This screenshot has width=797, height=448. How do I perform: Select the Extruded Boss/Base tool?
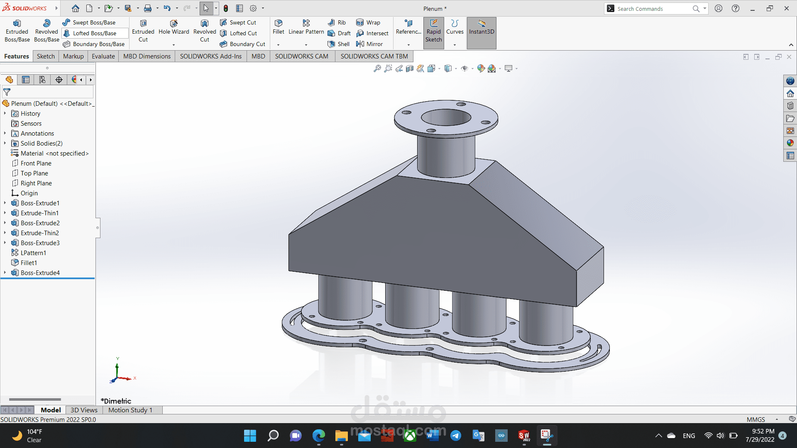17,30
